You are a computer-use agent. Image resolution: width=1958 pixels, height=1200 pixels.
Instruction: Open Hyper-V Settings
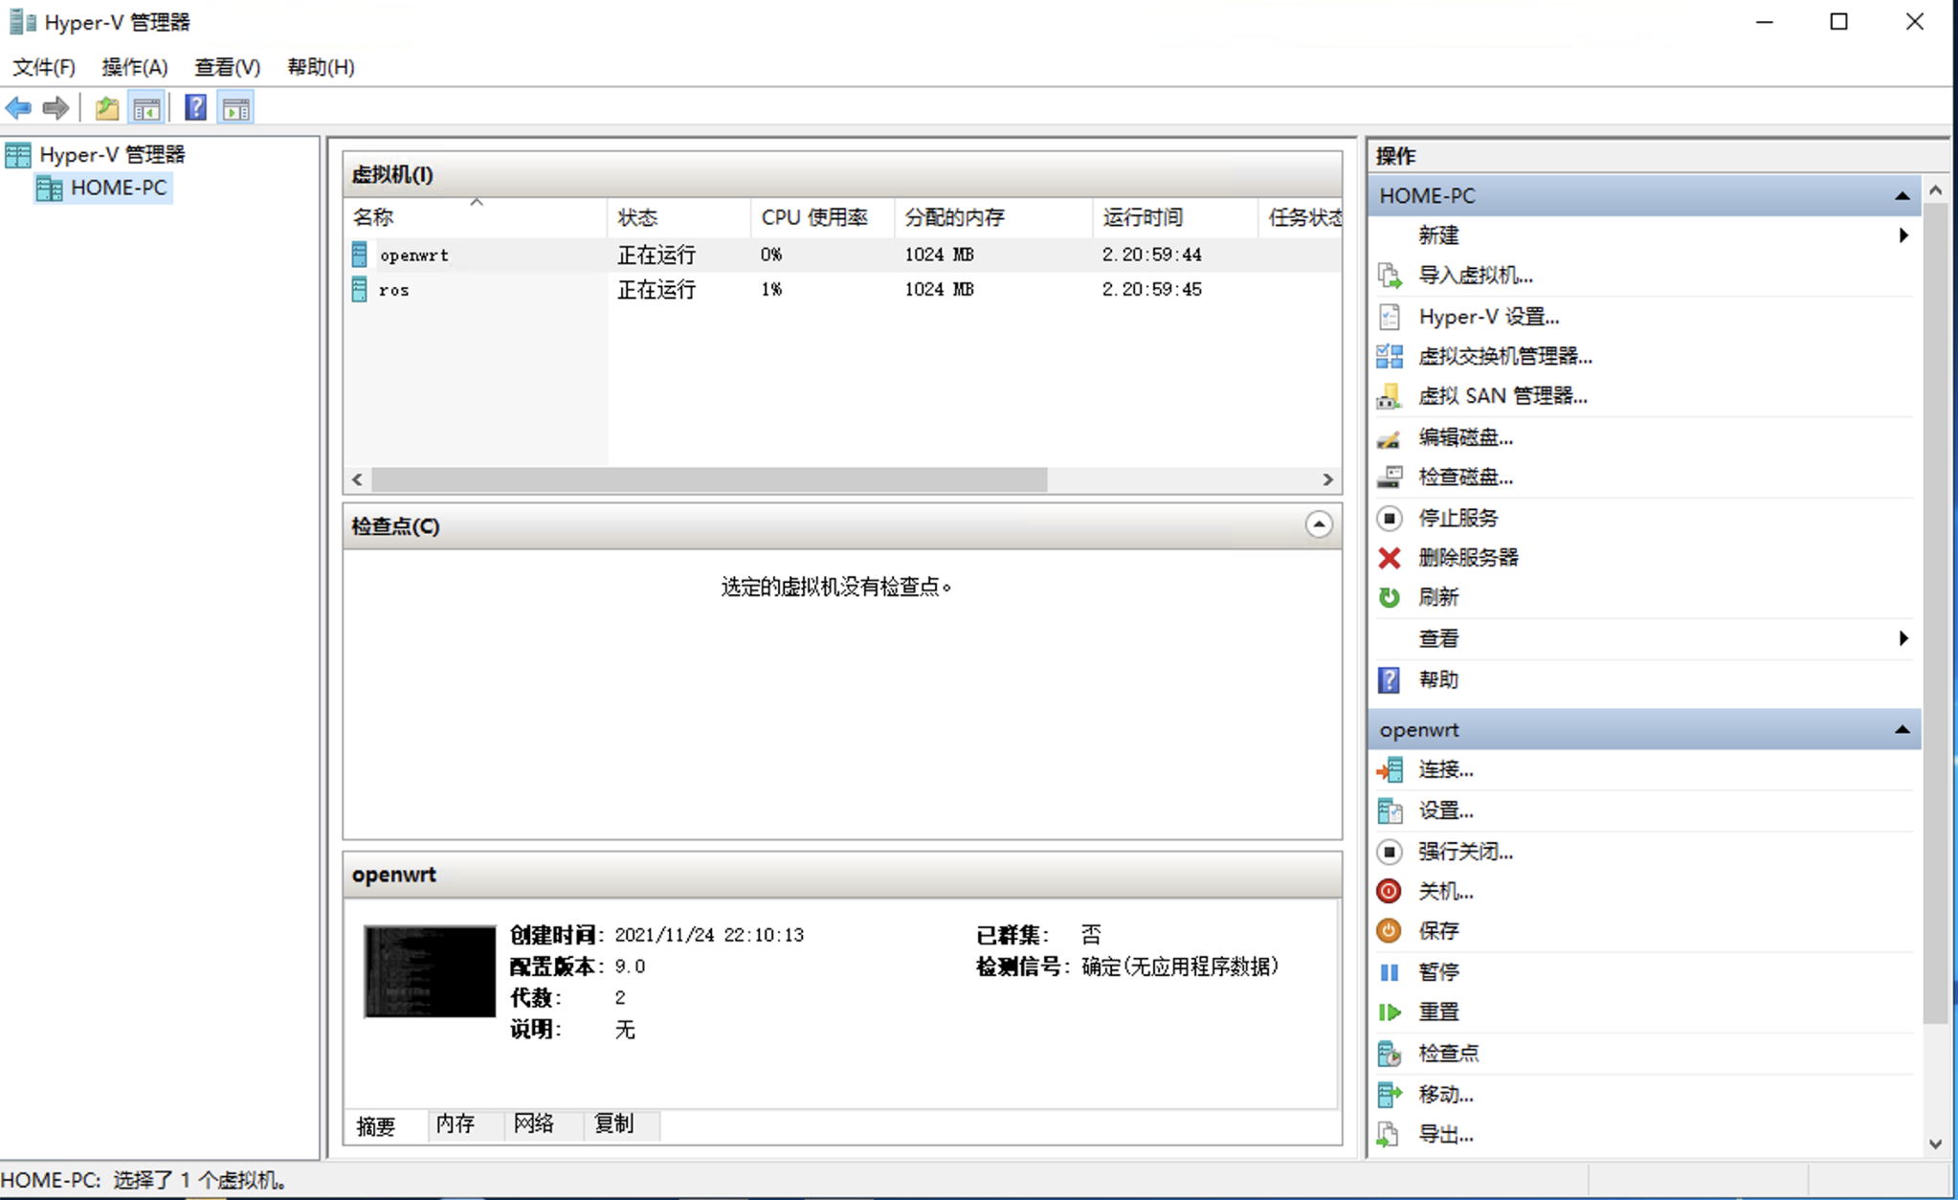[x=1487, y=317]
